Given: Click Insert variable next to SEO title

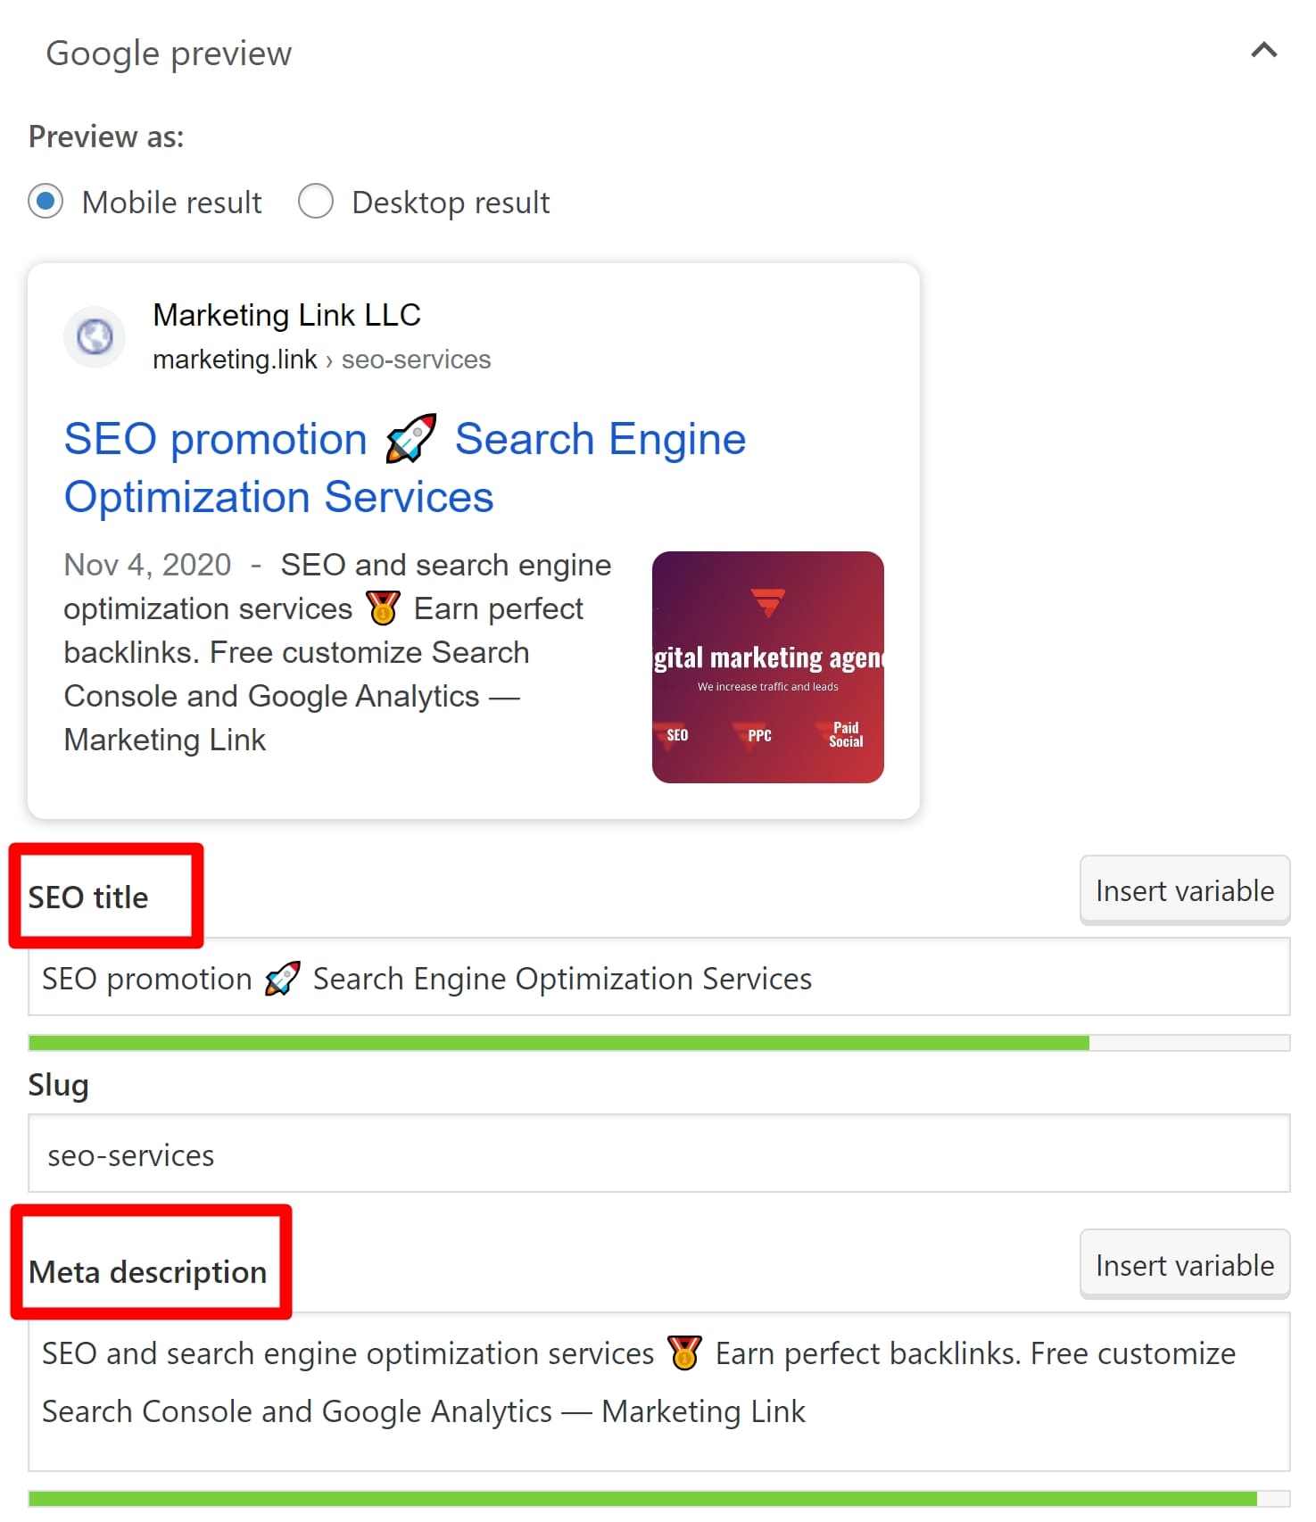Looking at the screenshot, I should [x=1184, y=889].
